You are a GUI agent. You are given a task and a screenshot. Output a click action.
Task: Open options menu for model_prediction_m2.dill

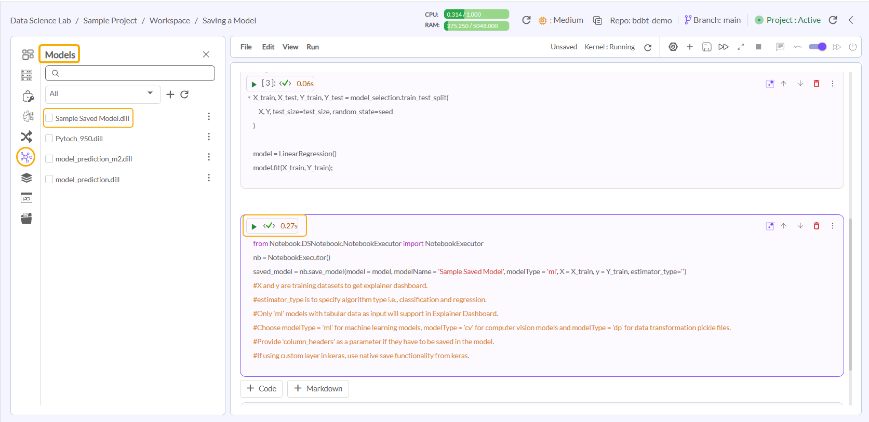tap(209, 157)
